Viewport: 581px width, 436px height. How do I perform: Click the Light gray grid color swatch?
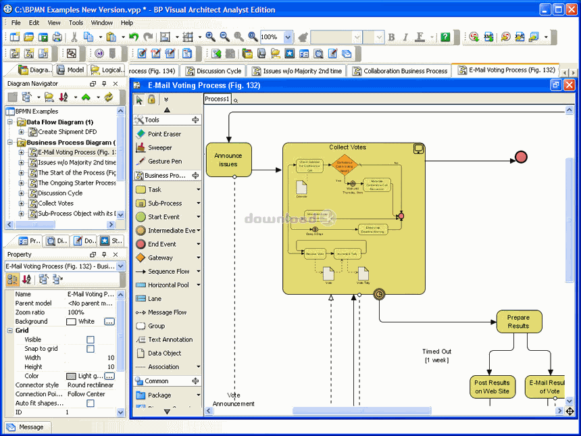(71, 376)
